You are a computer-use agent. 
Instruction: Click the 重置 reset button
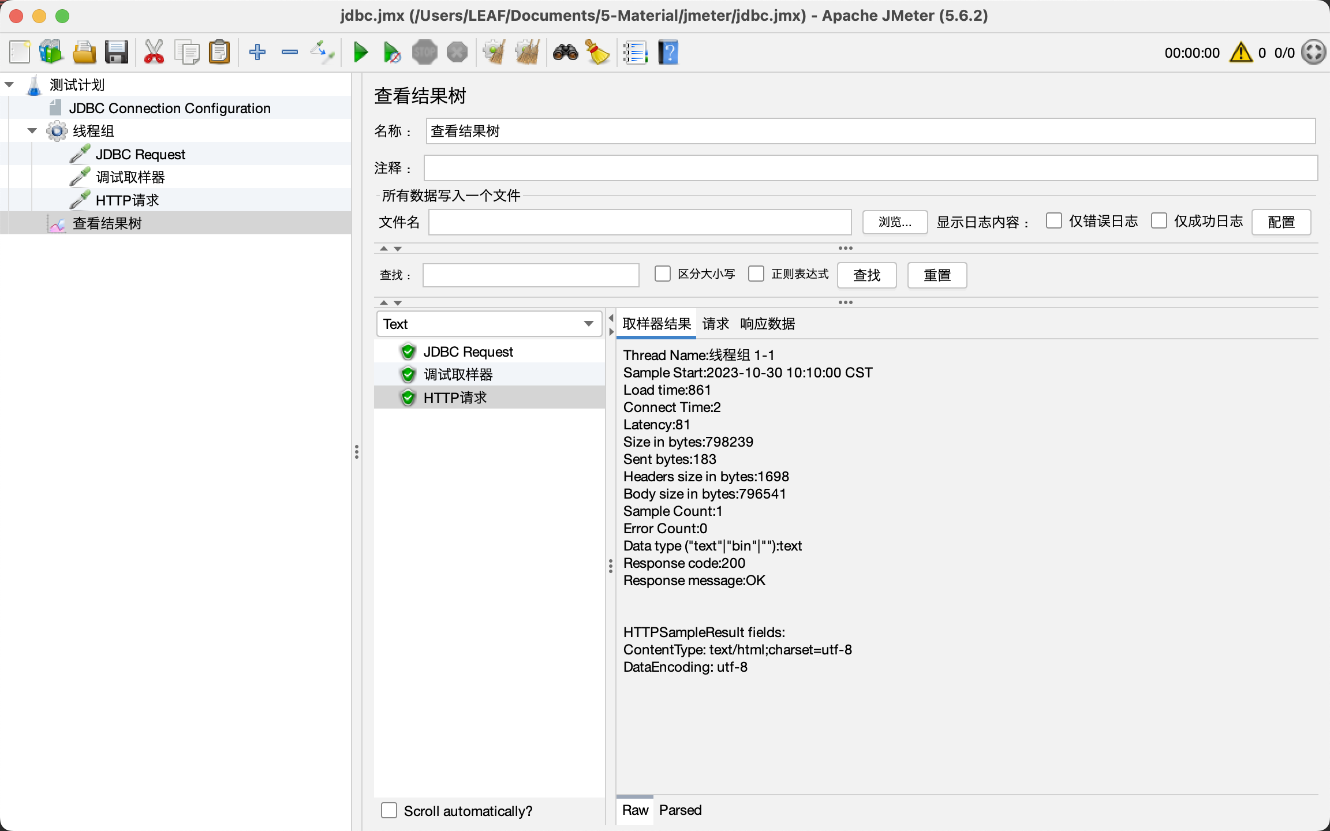pos(937,275)
